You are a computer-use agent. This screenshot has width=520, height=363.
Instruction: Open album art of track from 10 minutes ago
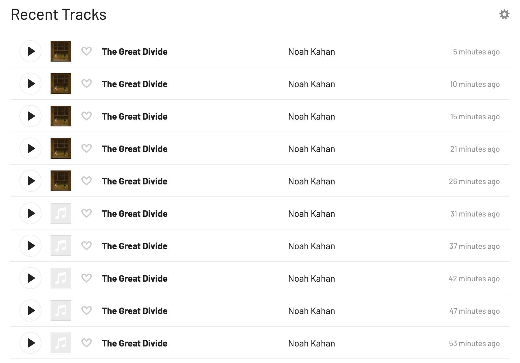pyautogui.click(x=61, y=84)
